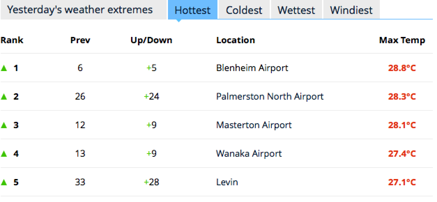This screenshot has height=202, width=437.
Task: Click the Rank column header
Action: click(12, 40)
